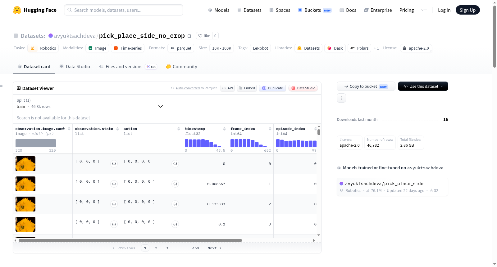
Task: Open the more options three-dot button
Action: pos(341,98)
